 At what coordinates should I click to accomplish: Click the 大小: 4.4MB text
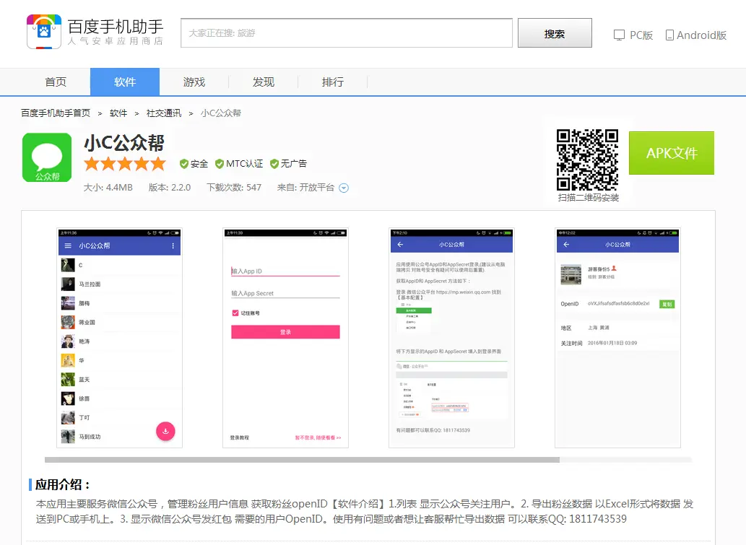coord(108,188)
